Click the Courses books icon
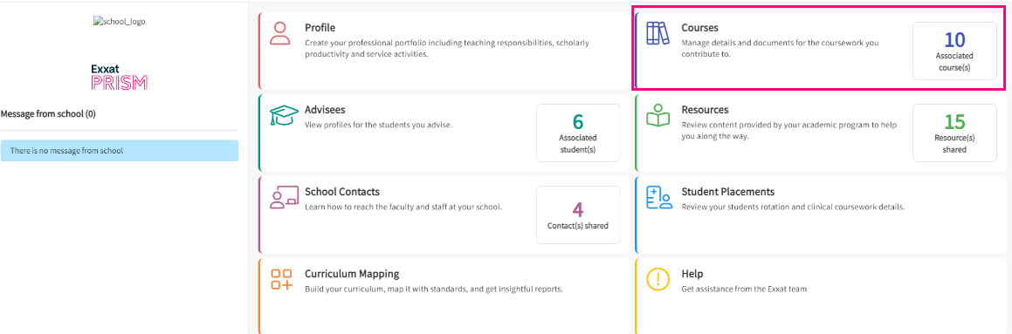Image resolution: width=1012 pixels, height=334 pixels. coord(657,33)
